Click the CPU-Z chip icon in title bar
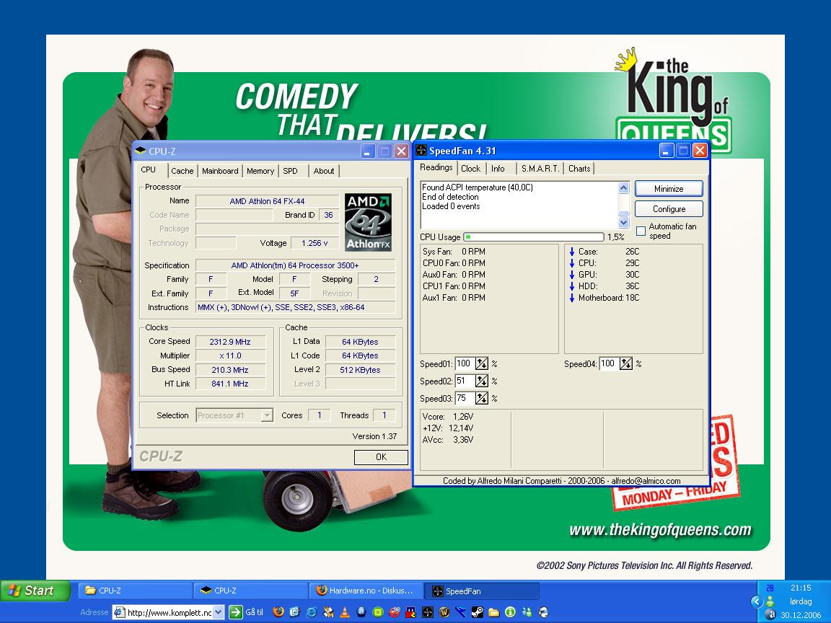Image resolution: width=831 pixels, height=623 pixels. (141, 151)
